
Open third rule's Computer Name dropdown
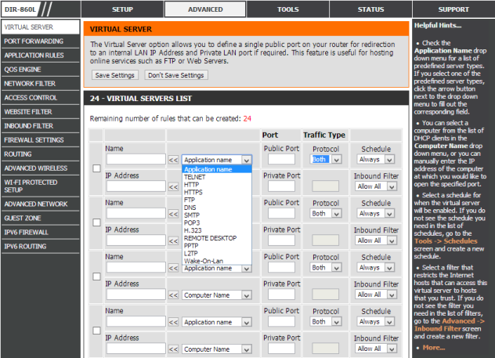pyautogui.click(x=216, y=295)
